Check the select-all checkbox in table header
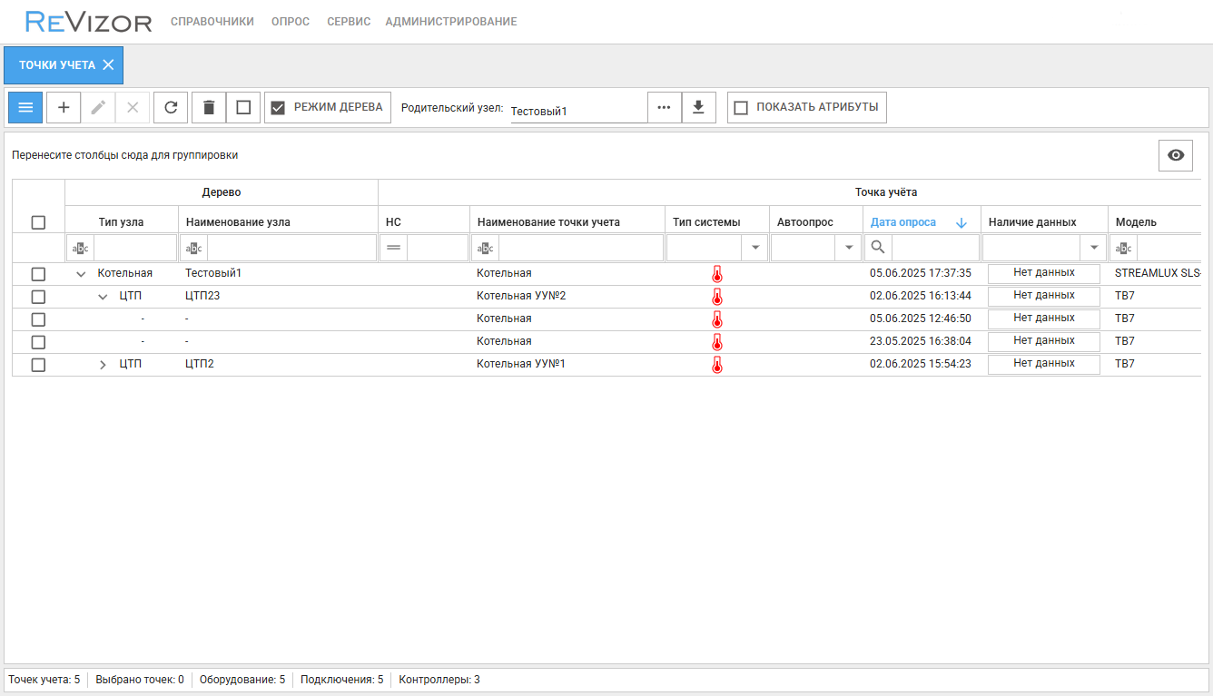Image resolution: width=1213 pixels, height=696 pixels. [38, 222]
